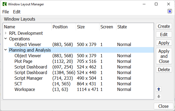
Task: Select the Workspace row
Action: tap(24, 89)
